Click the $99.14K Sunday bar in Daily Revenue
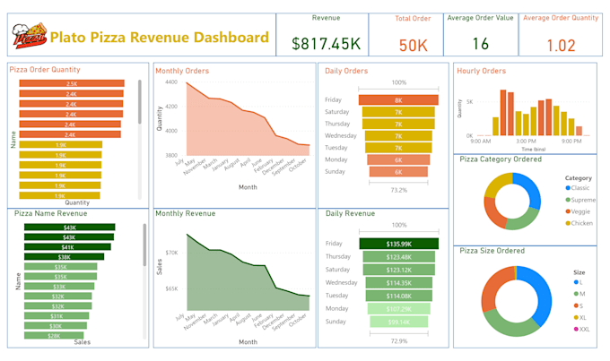Viewport: 610px width, 361px height. (399, 322)
